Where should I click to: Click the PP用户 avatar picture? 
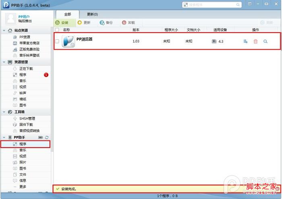(10, 18)
